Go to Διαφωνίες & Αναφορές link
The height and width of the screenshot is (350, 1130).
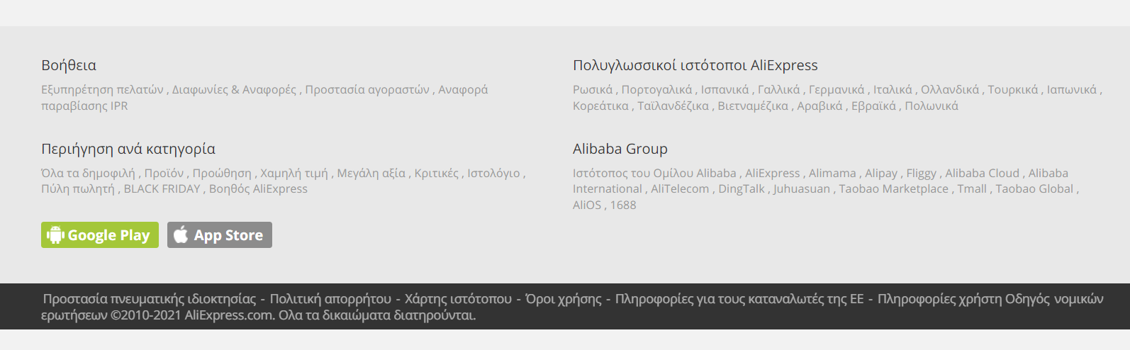tap(234, 89)
